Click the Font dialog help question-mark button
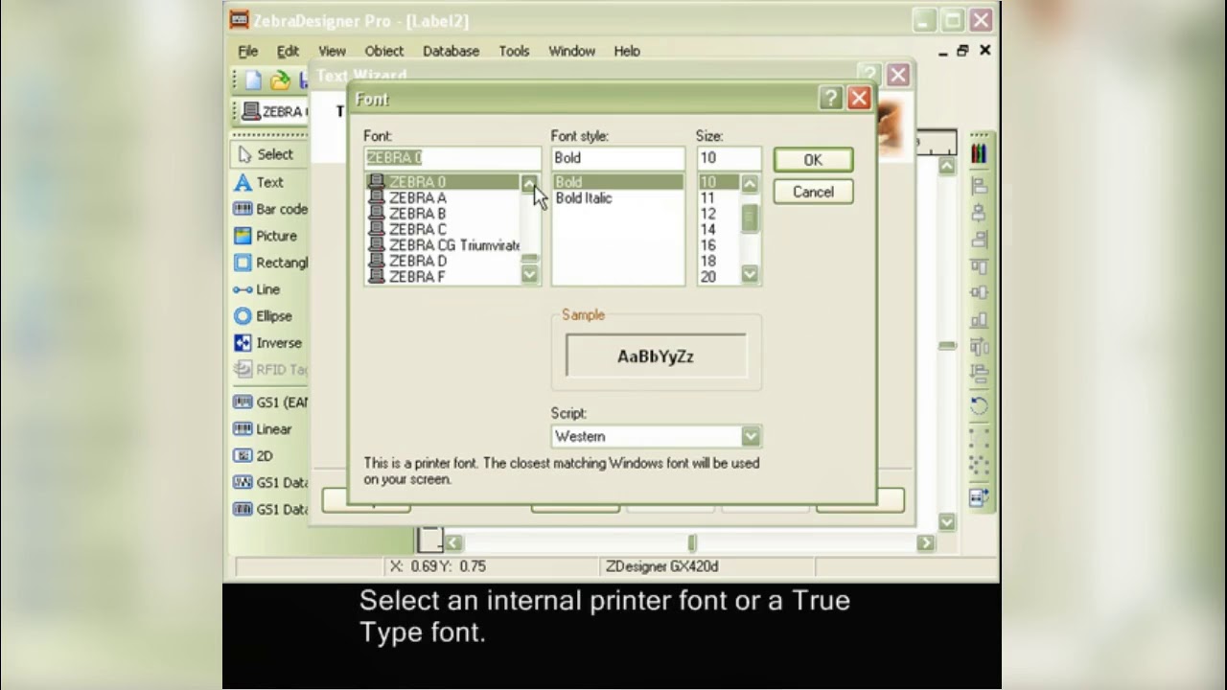 (831, 98)
